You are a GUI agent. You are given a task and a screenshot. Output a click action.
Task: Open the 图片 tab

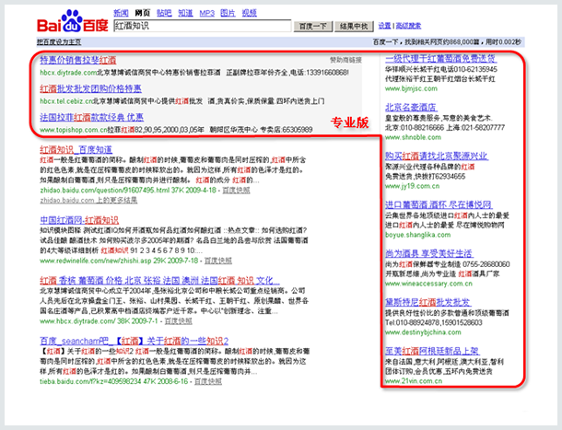point(228,13)
